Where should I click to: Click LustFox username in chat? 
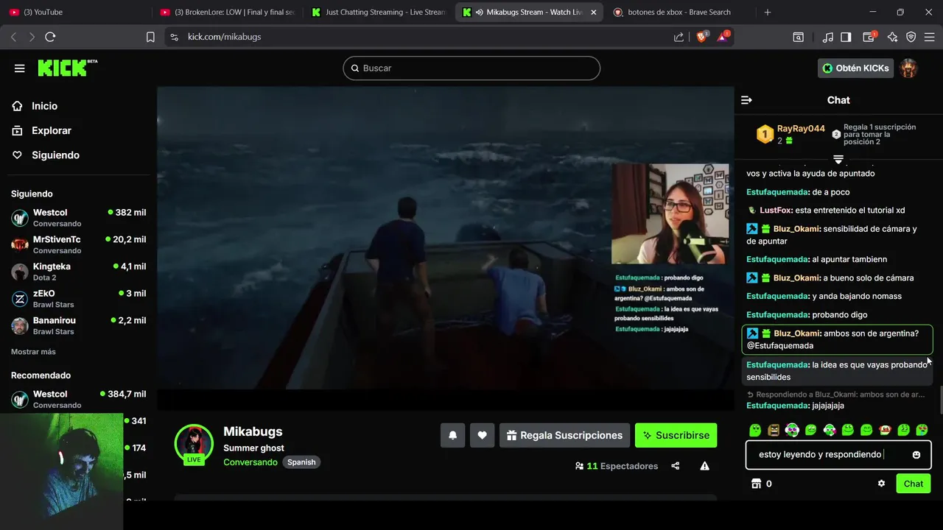[777, 211]
